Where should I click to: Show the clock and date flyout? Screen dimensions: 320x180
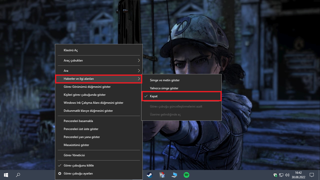pyautogui.click(x=298, y=175)
